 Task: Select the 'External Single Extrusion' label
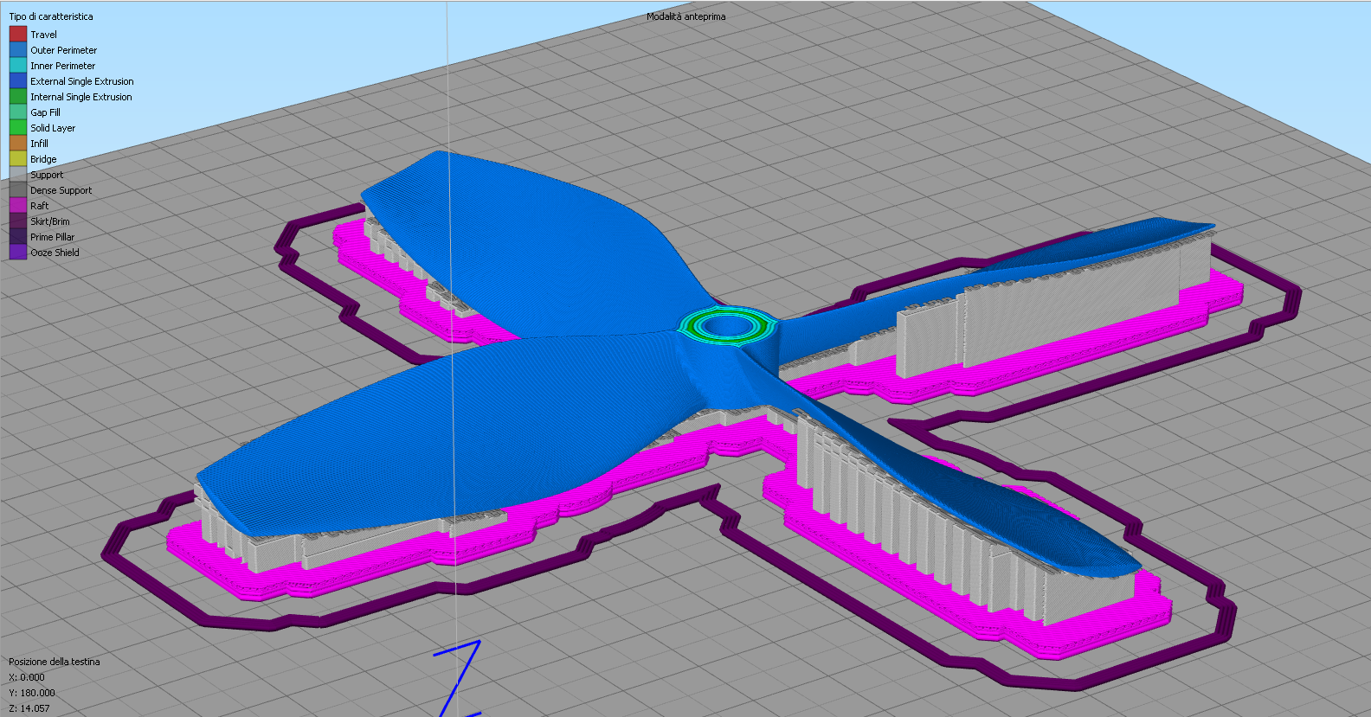click(82, 81)
